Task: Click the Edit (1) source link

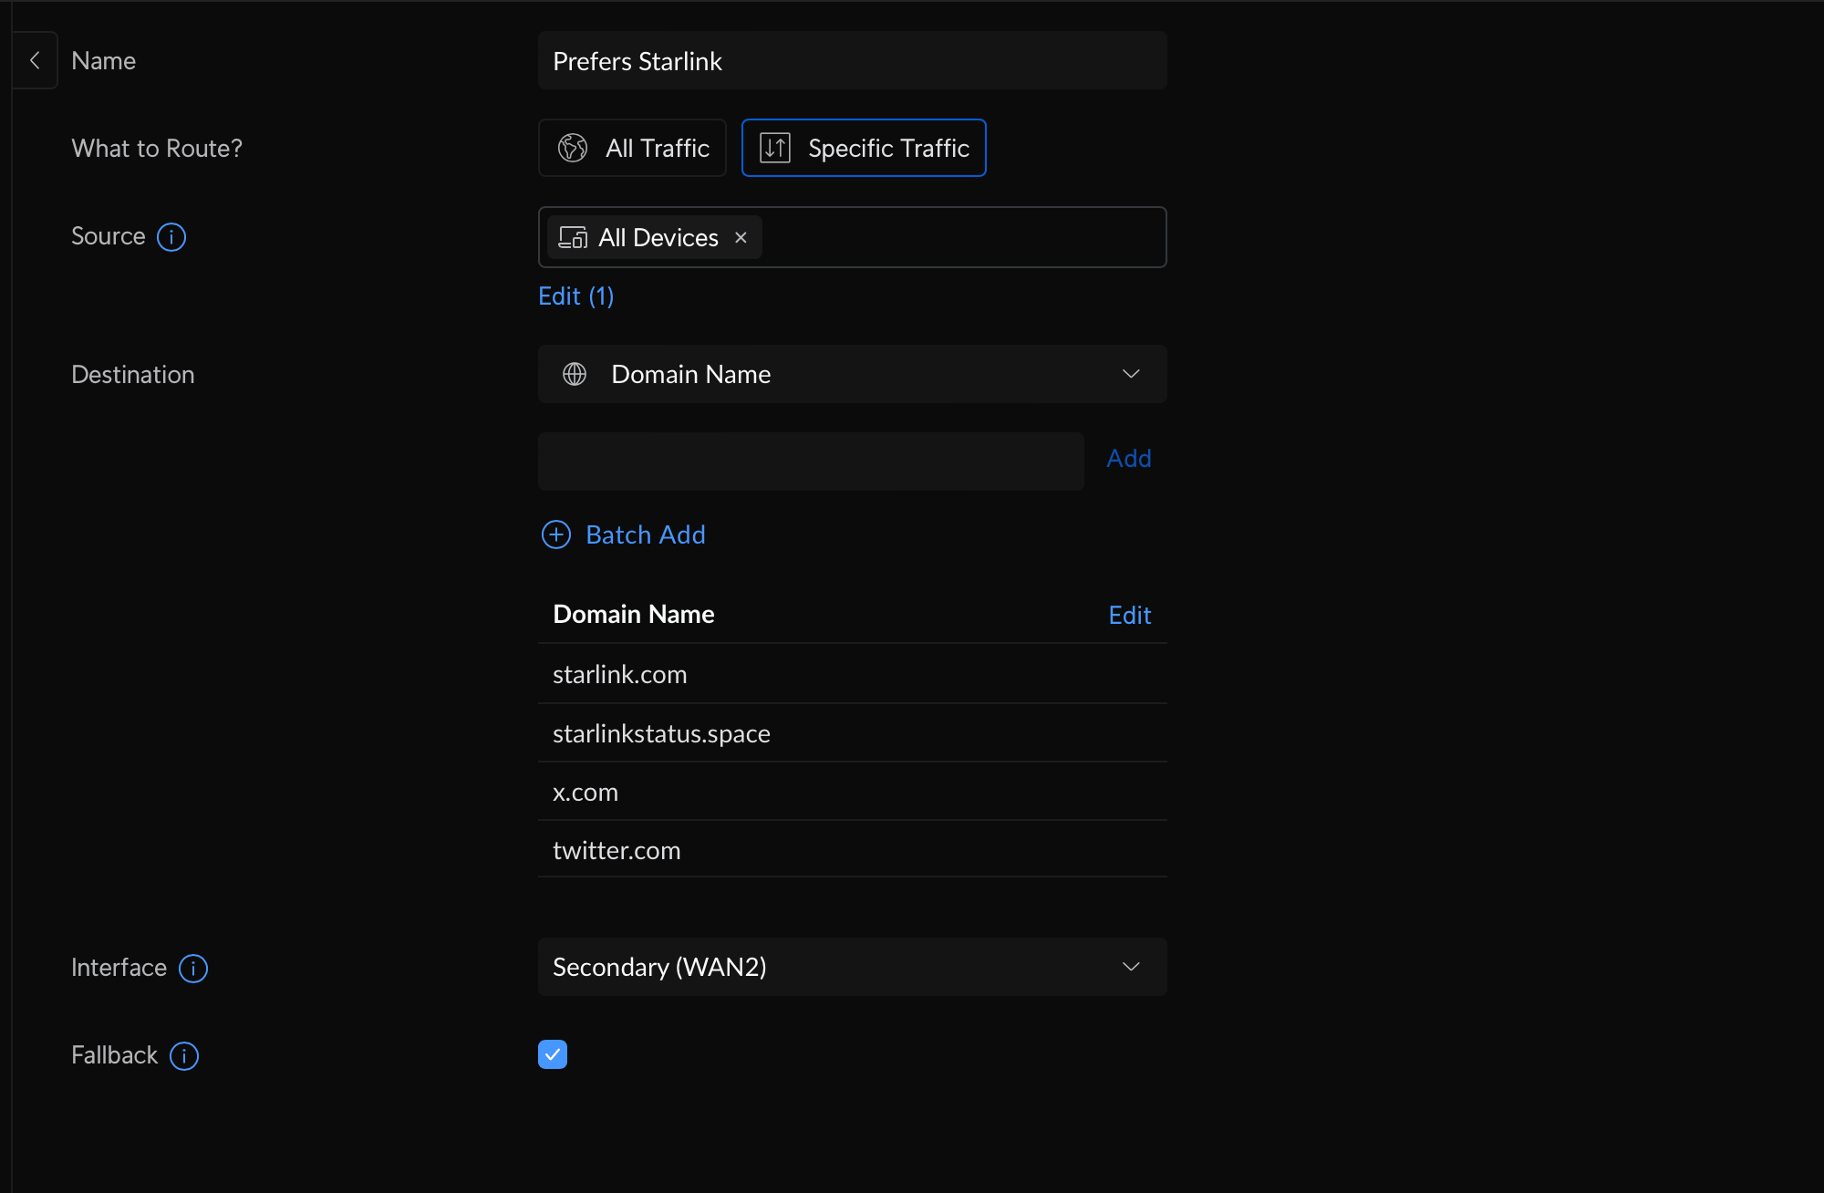Action: click(575, 296)
